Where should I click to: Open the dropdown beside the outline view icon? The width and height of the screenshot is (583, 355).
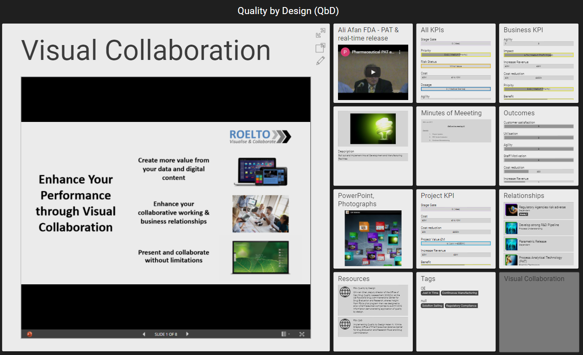[x=290, y=334]
